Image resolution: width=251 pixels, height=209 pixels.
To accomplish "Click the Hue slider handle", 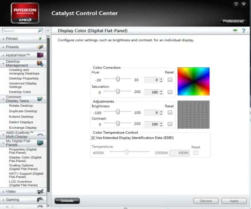I will pyautogui.click(x=118, y=79).
